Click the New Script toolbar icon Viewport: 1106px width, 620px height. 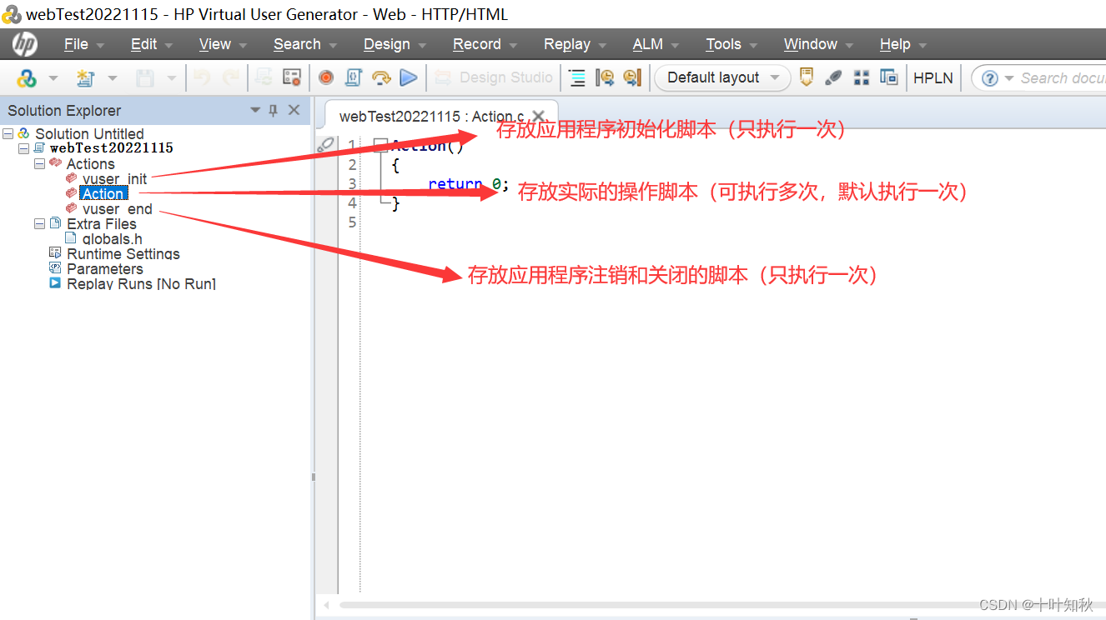point(85,78)
